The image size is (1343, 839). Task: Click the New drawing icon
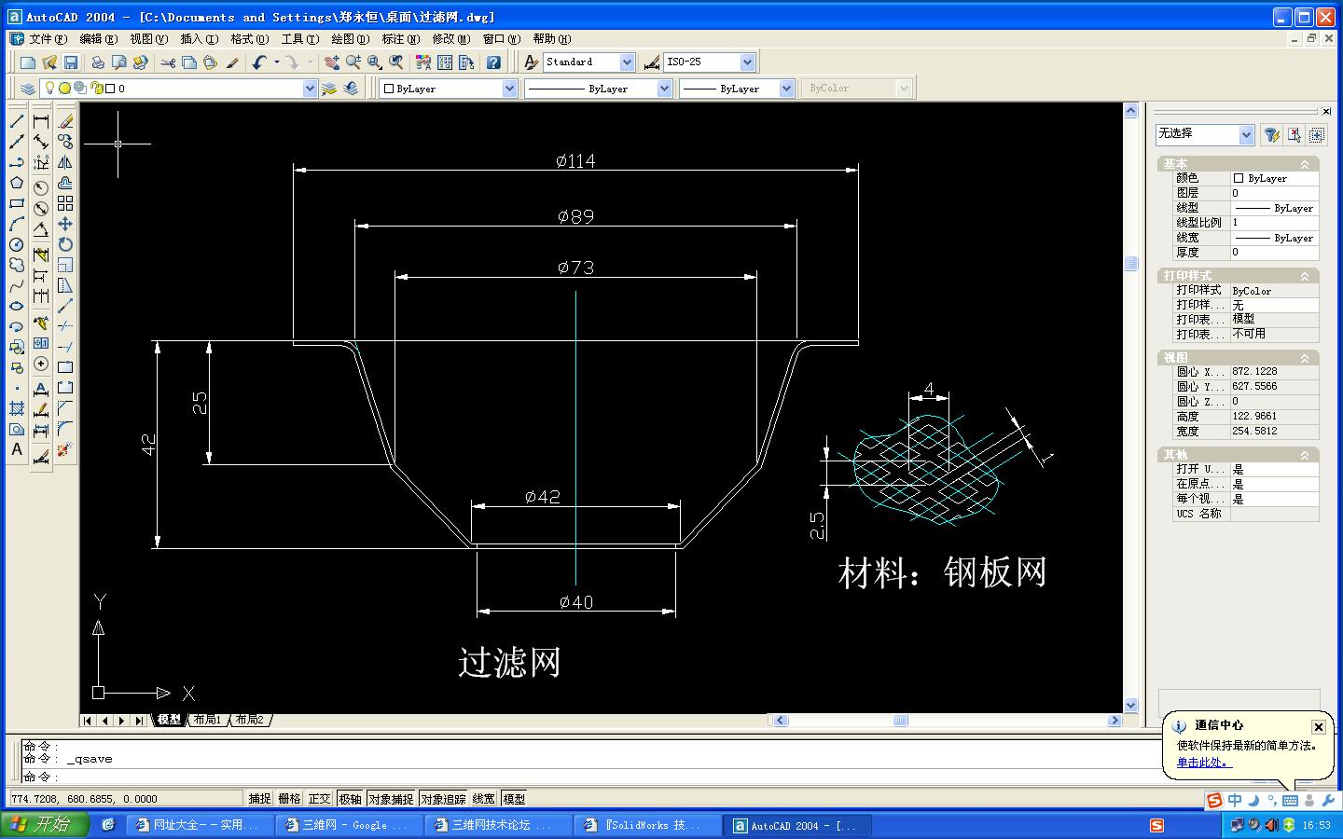[x=28, y=62]
